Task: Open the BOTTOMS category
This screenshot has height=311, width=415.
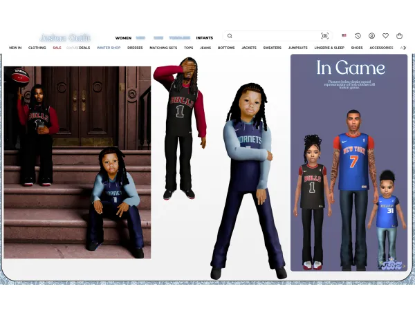Action: (x=226, y=48)
